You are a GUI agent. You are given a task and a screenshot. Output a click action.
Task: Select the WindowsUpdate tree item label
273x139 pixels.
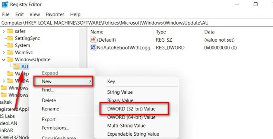33,59
